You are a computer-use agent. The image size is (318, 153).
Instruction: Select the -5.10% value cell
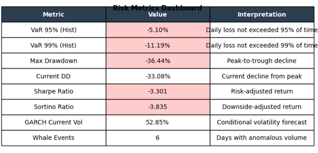coord(157,30)
